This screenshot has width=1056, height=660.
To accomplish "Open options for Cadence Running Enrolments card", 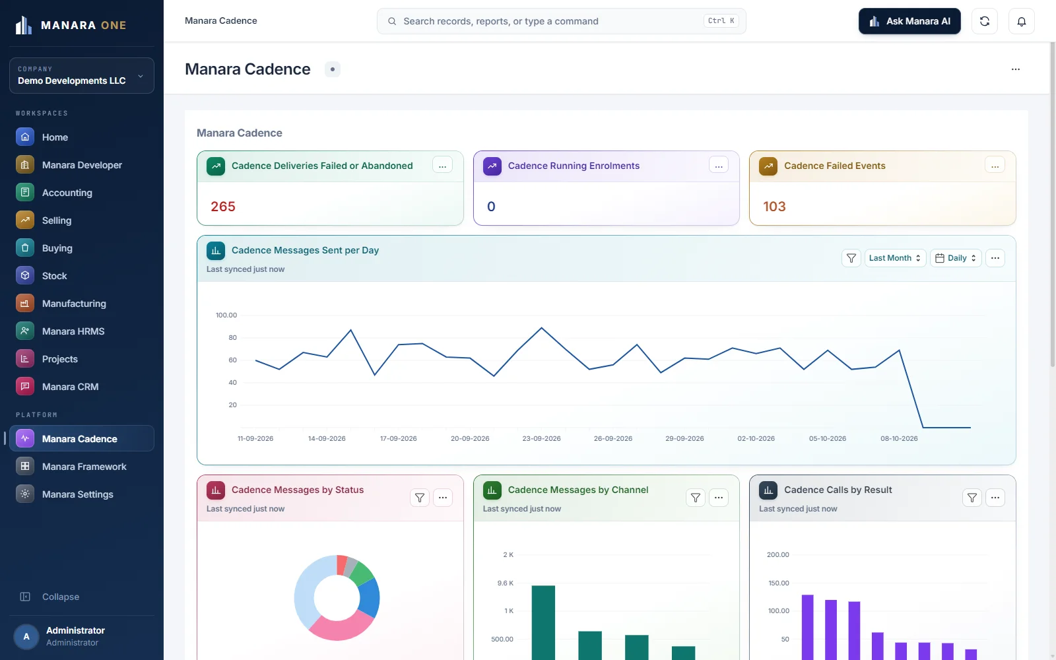I will [719, 166].
